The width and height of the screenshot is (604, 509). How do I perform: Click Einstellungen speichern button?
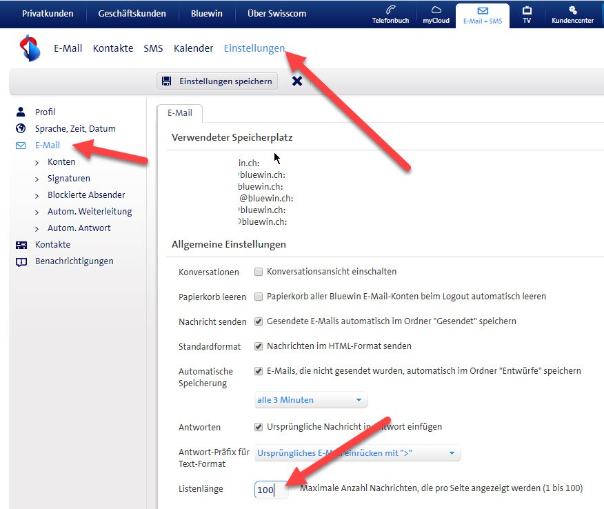pyautogui.click(x=217, y=81)
